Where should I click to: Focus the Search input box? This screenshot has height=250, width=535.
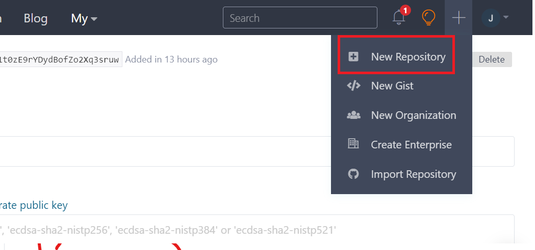(x=300, y=18)
